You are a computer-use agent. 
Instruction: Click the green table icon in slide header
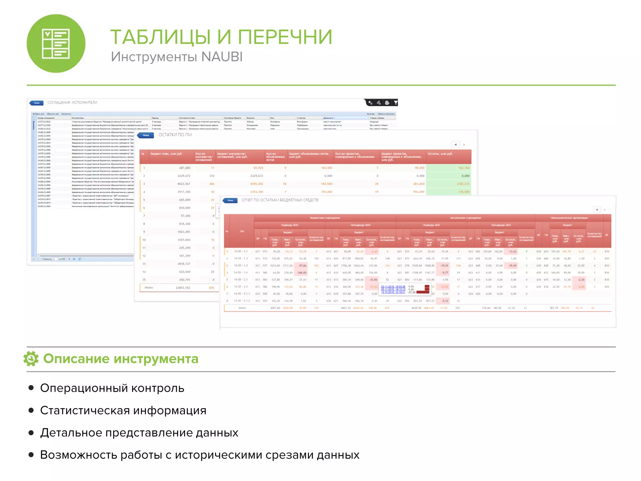coord(56,44)
